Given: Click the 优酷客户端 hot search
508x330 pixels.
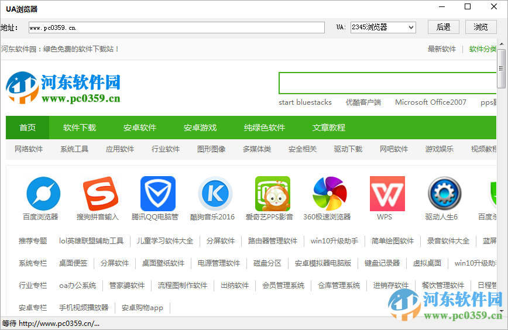Looking at the screenshot, I should [363, 102].
